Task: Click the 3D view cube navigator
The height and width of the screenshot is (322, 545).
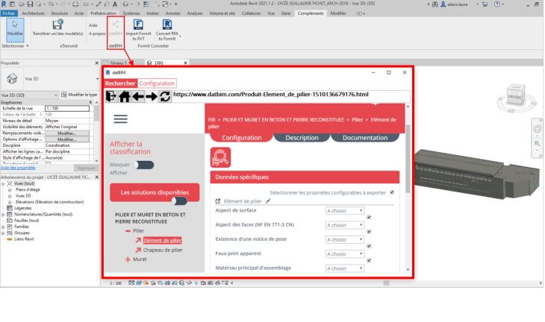Action: click(516, 96)
